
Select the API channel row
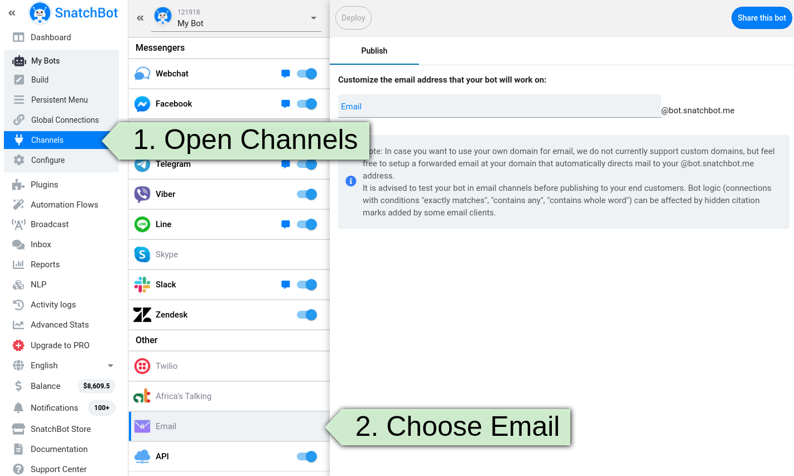pyautogui.click(x=229, y=456)
